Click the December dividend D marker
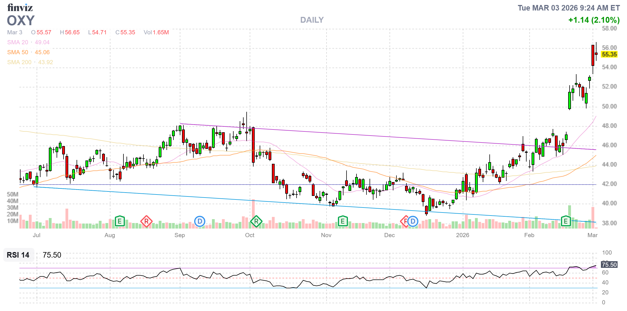627x311 pixels. click(413, 221)
